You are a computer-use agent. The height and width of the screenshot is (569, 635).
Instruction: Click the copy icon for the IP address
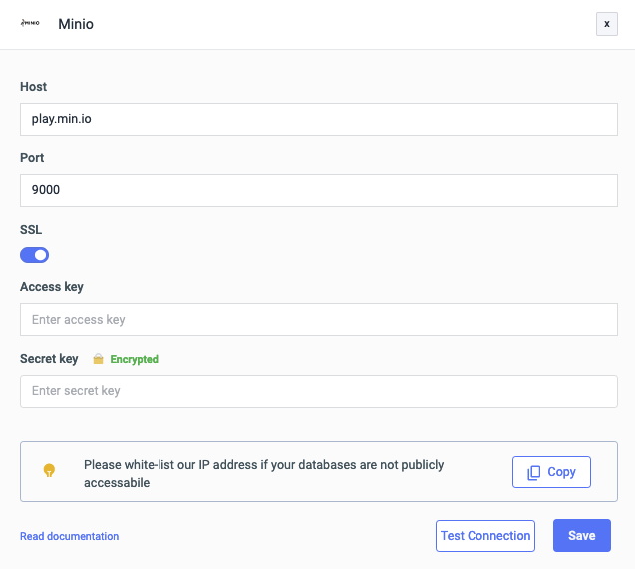click(x=534, y=472)
